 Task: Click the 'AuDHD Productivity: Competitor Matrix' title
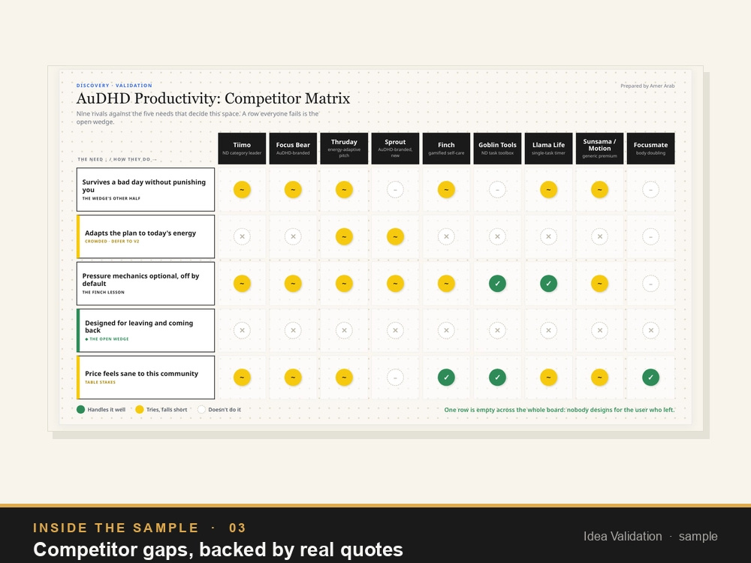213,98
